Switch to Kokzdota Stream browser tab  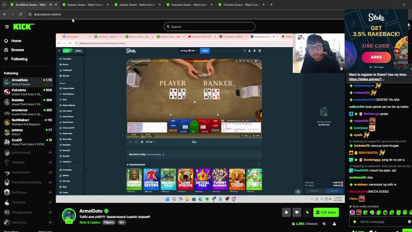[x=189, y=5]
